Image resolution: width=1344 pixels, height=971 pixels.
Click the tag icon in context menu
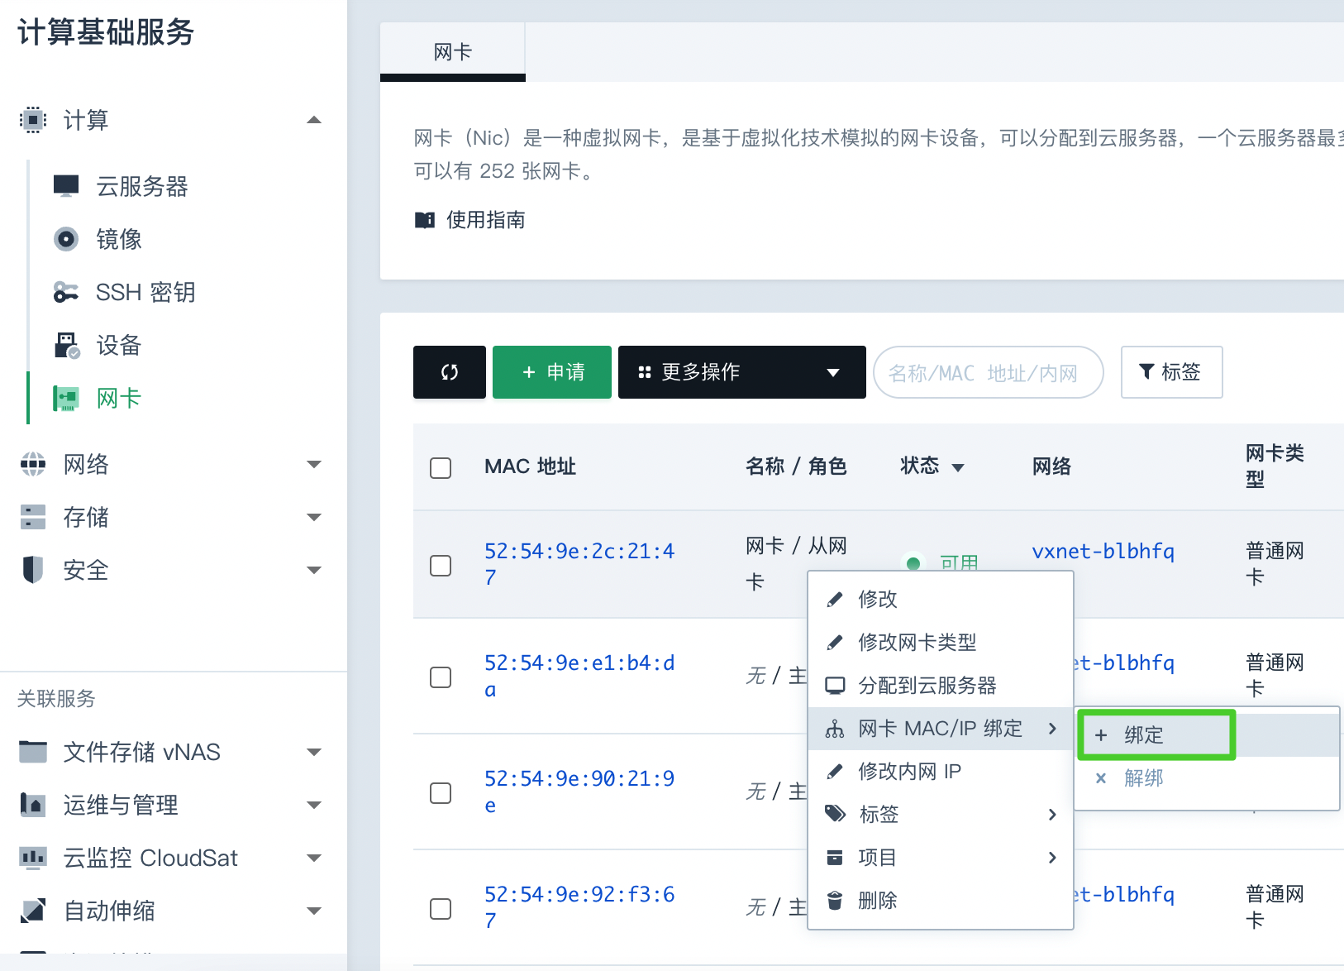click(835, 815)
